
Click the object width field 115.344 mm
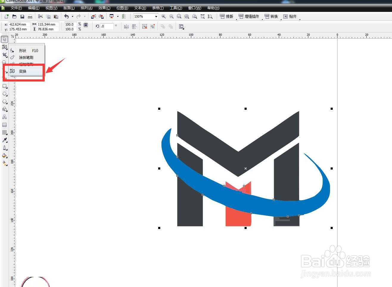(48, 24)
